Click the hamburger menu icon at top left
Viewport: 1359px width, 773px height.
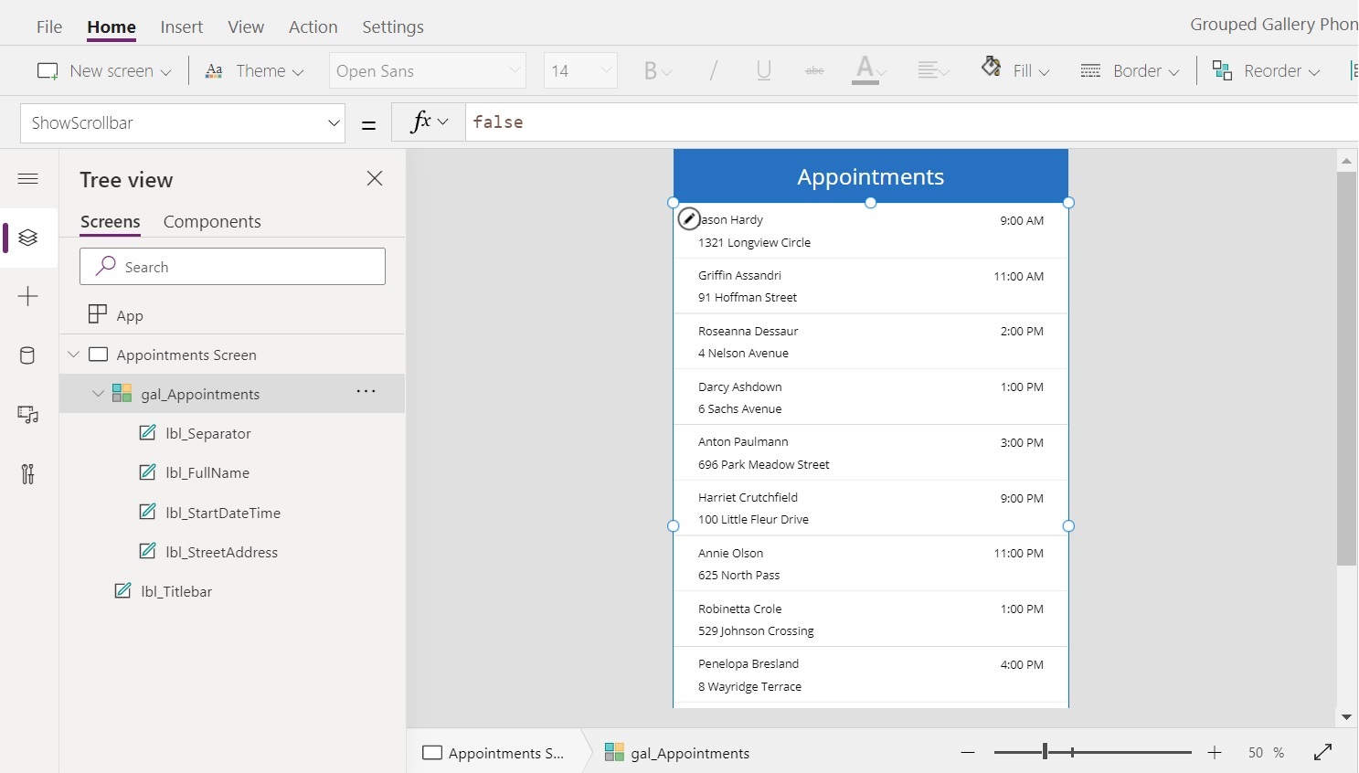tap(28, 179)
